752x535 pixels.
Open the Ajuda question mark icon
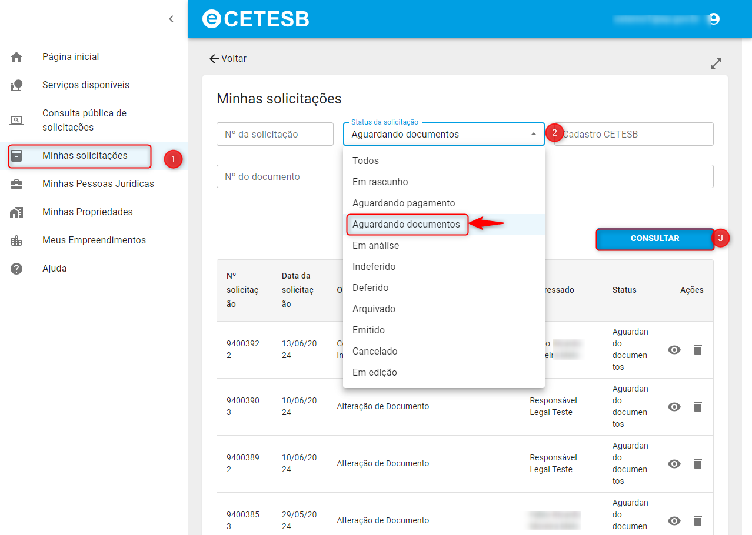(16, 269)
